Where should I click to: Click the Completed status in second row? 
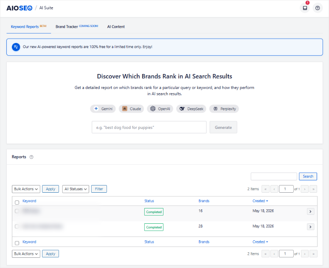154,227
